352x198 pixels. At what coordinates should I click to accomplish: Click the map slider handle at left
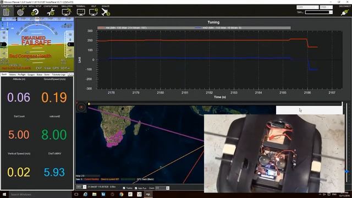pyautogui.click(x=89, y=104)
